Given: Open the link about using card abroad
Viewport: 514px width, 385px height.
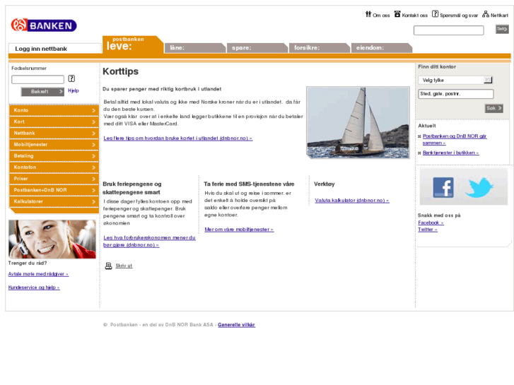Looking at the screenshot, I should click(x=178, y=138).
